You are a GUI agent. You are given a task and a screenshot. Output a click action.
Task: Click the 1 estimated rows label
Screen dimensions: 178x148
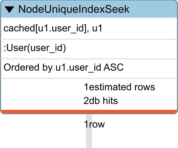pyautogui.click(x=120, y=87)
